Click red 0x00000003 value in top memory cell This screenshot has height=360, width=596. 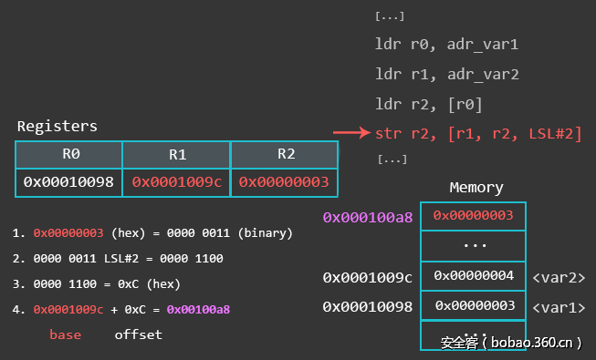point(473,216)
